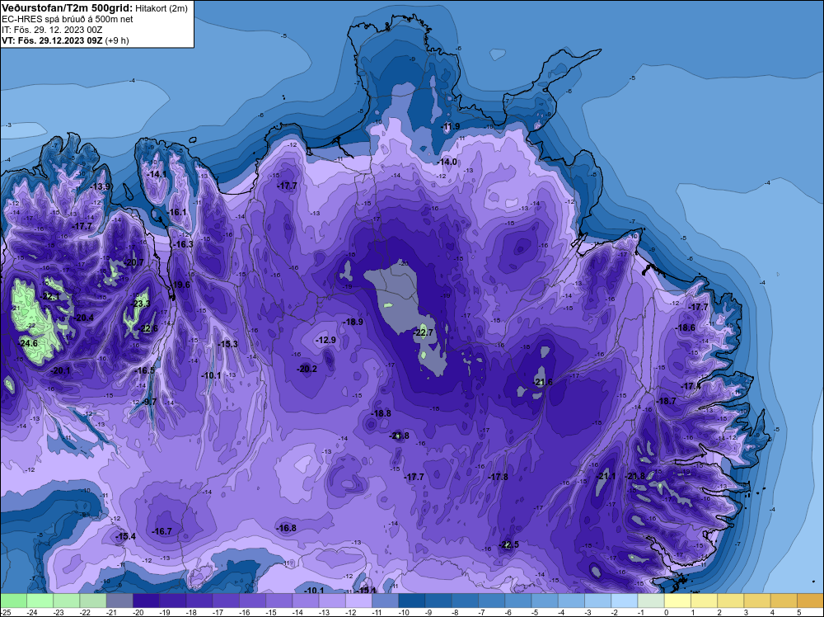This screenshot has width=824, height=617.
Task: Click the pale lavender -12 legend swatch
Action: pyautogui.click(x=359, y=601)
